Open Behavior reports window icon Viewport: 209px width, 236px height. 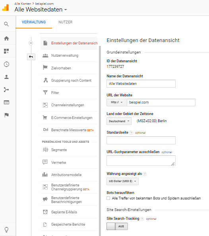point(6,102)
